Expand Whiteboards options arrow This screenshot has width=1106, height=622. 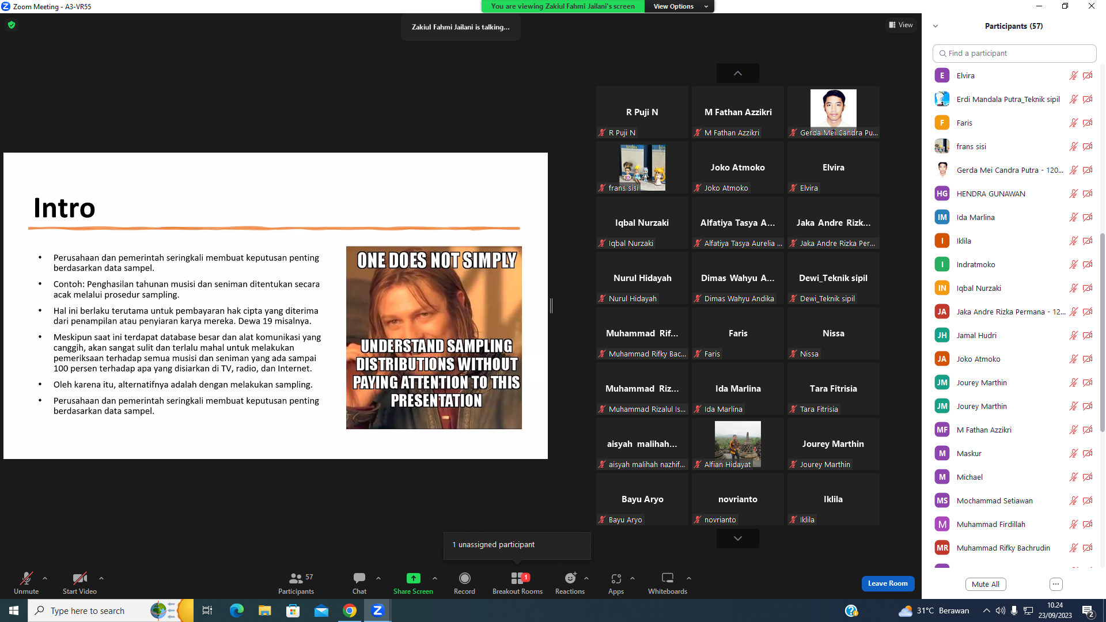689,578
